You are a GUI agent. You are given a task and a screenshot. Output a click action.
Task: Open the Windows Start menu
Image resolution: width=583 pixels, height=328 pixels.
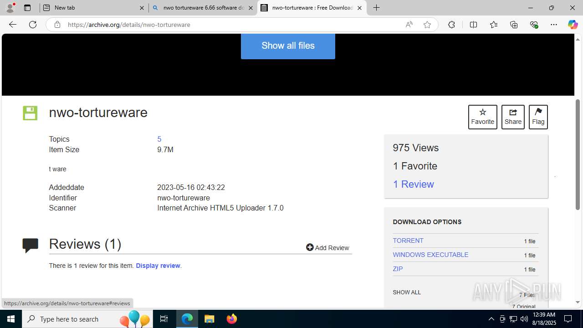(11, 319)
